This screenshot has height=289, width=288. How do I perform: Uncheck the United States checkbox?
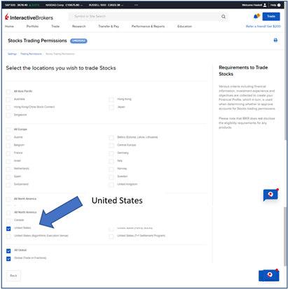[x=8, y=229]
